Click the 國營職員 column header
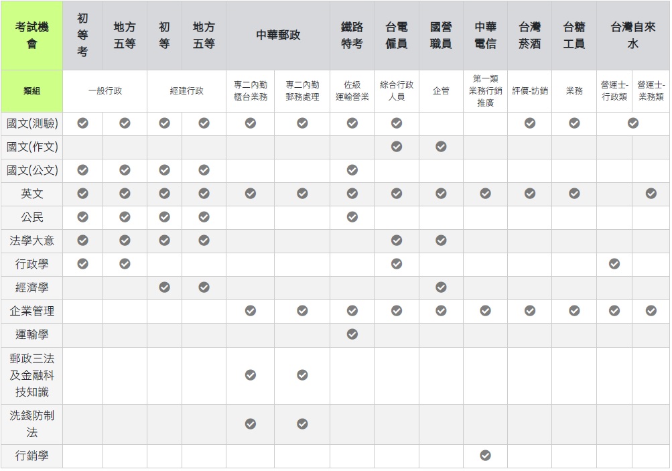The height and width of the screenshot is (471, 672). click(x=441, y=35)
